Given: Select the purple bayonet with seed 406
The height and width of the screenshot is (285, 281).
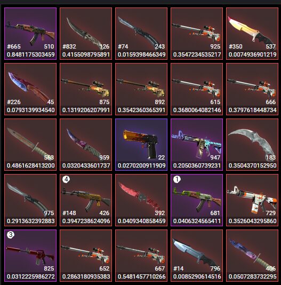Looking at the screenshot, I should tap(252, 256).
